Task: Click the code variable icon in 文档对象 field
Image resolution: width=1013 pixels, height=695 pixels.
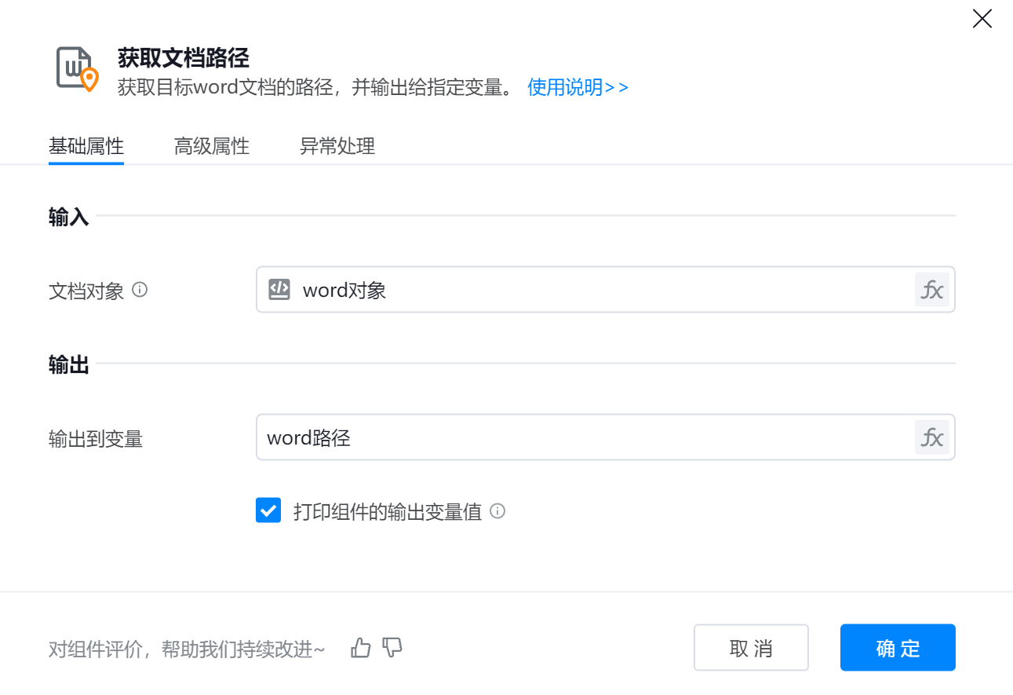Action: click(279, 289)
